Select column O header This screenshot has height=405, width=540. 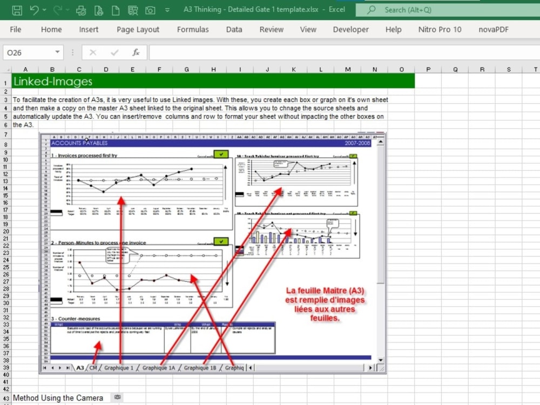pos(401,70)
